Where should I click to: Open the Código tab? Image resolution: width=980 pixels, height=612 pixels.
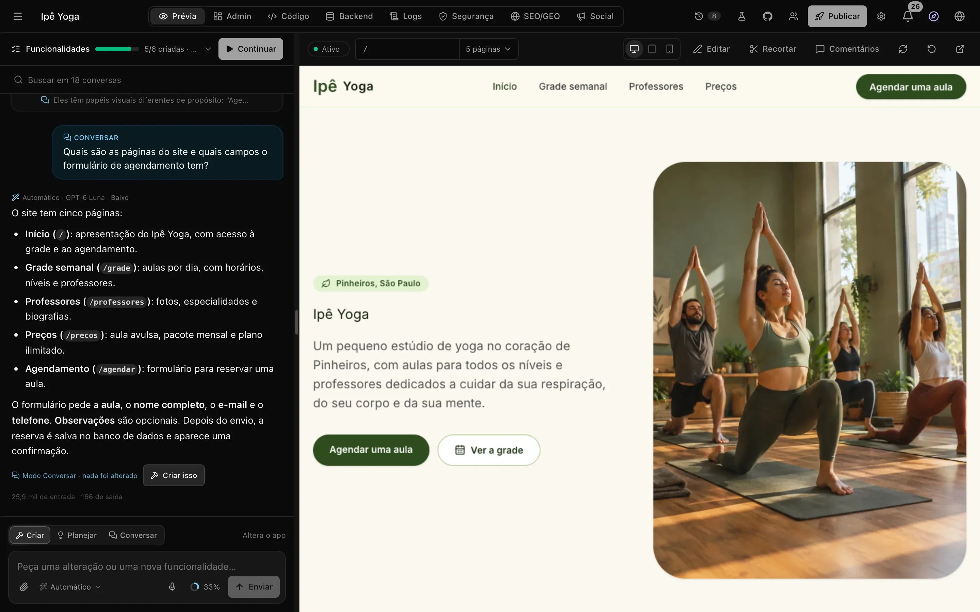pos(288,16)
